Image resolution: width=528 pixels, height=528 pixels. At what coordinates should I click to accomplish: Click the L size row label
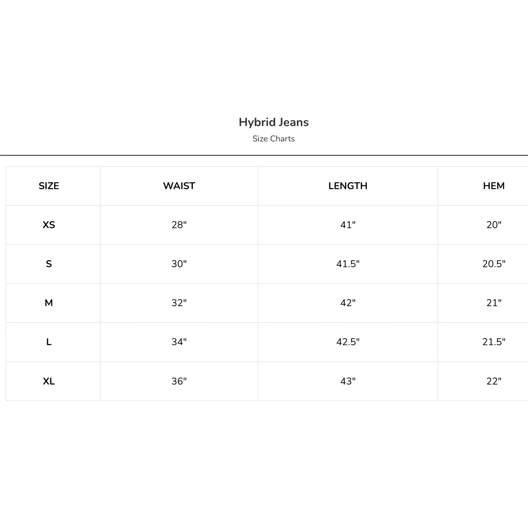coord(49,342)
